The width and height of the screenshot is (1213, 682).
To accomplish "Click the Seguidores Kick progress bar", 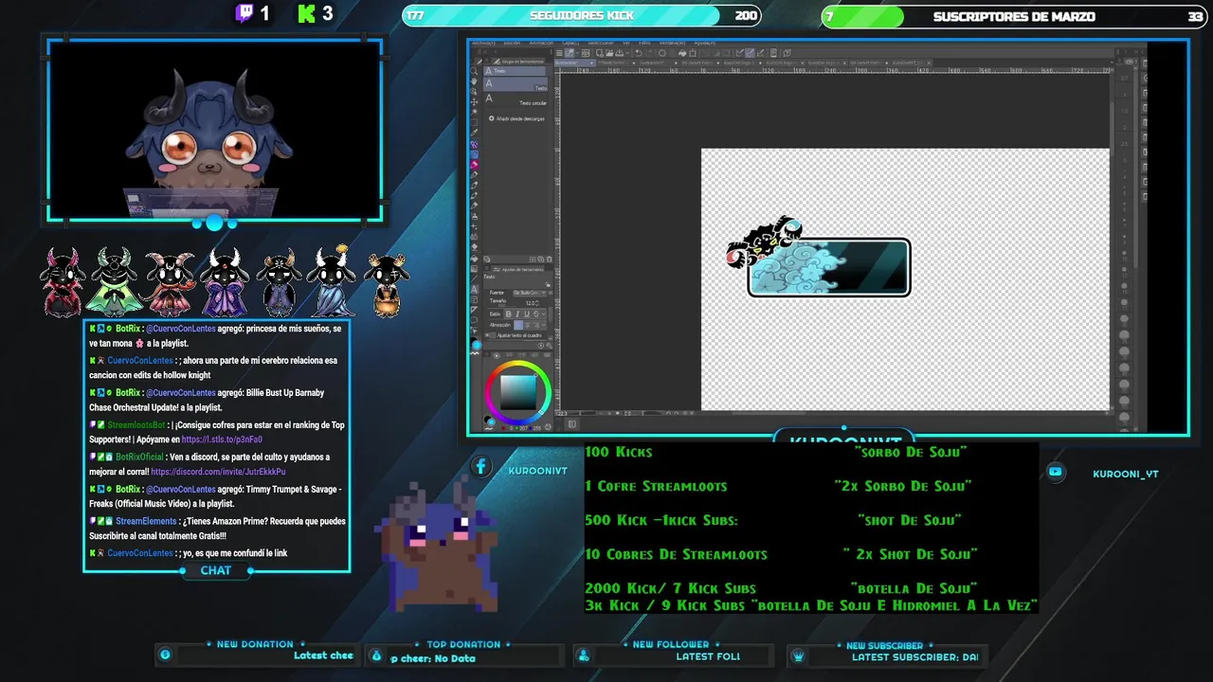I will tap(581, 15).
